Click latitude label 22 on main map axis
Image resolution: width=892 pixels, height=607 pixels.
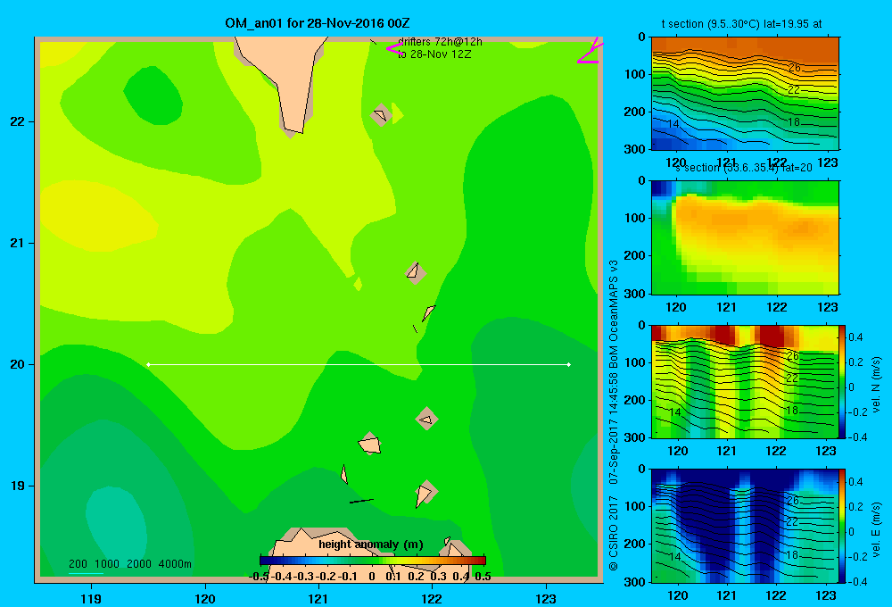[x=18, y=121]
